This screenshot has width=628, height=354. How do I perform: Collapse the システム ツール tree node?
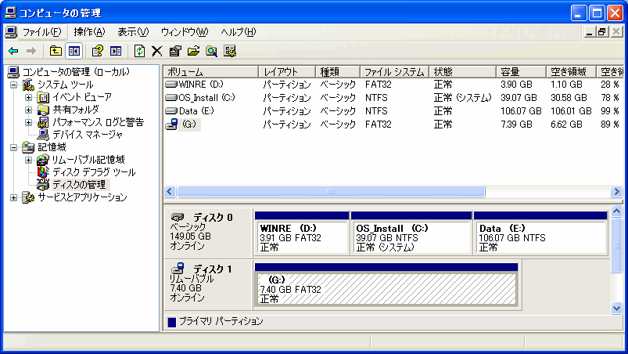pos(13,85)
